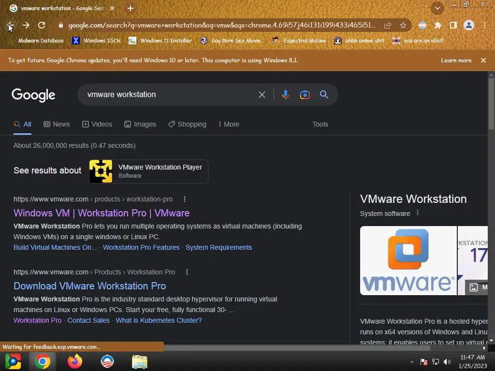The image size is (495, 371).
Task: Search by image with camera icon
Action: coord(305,95)
